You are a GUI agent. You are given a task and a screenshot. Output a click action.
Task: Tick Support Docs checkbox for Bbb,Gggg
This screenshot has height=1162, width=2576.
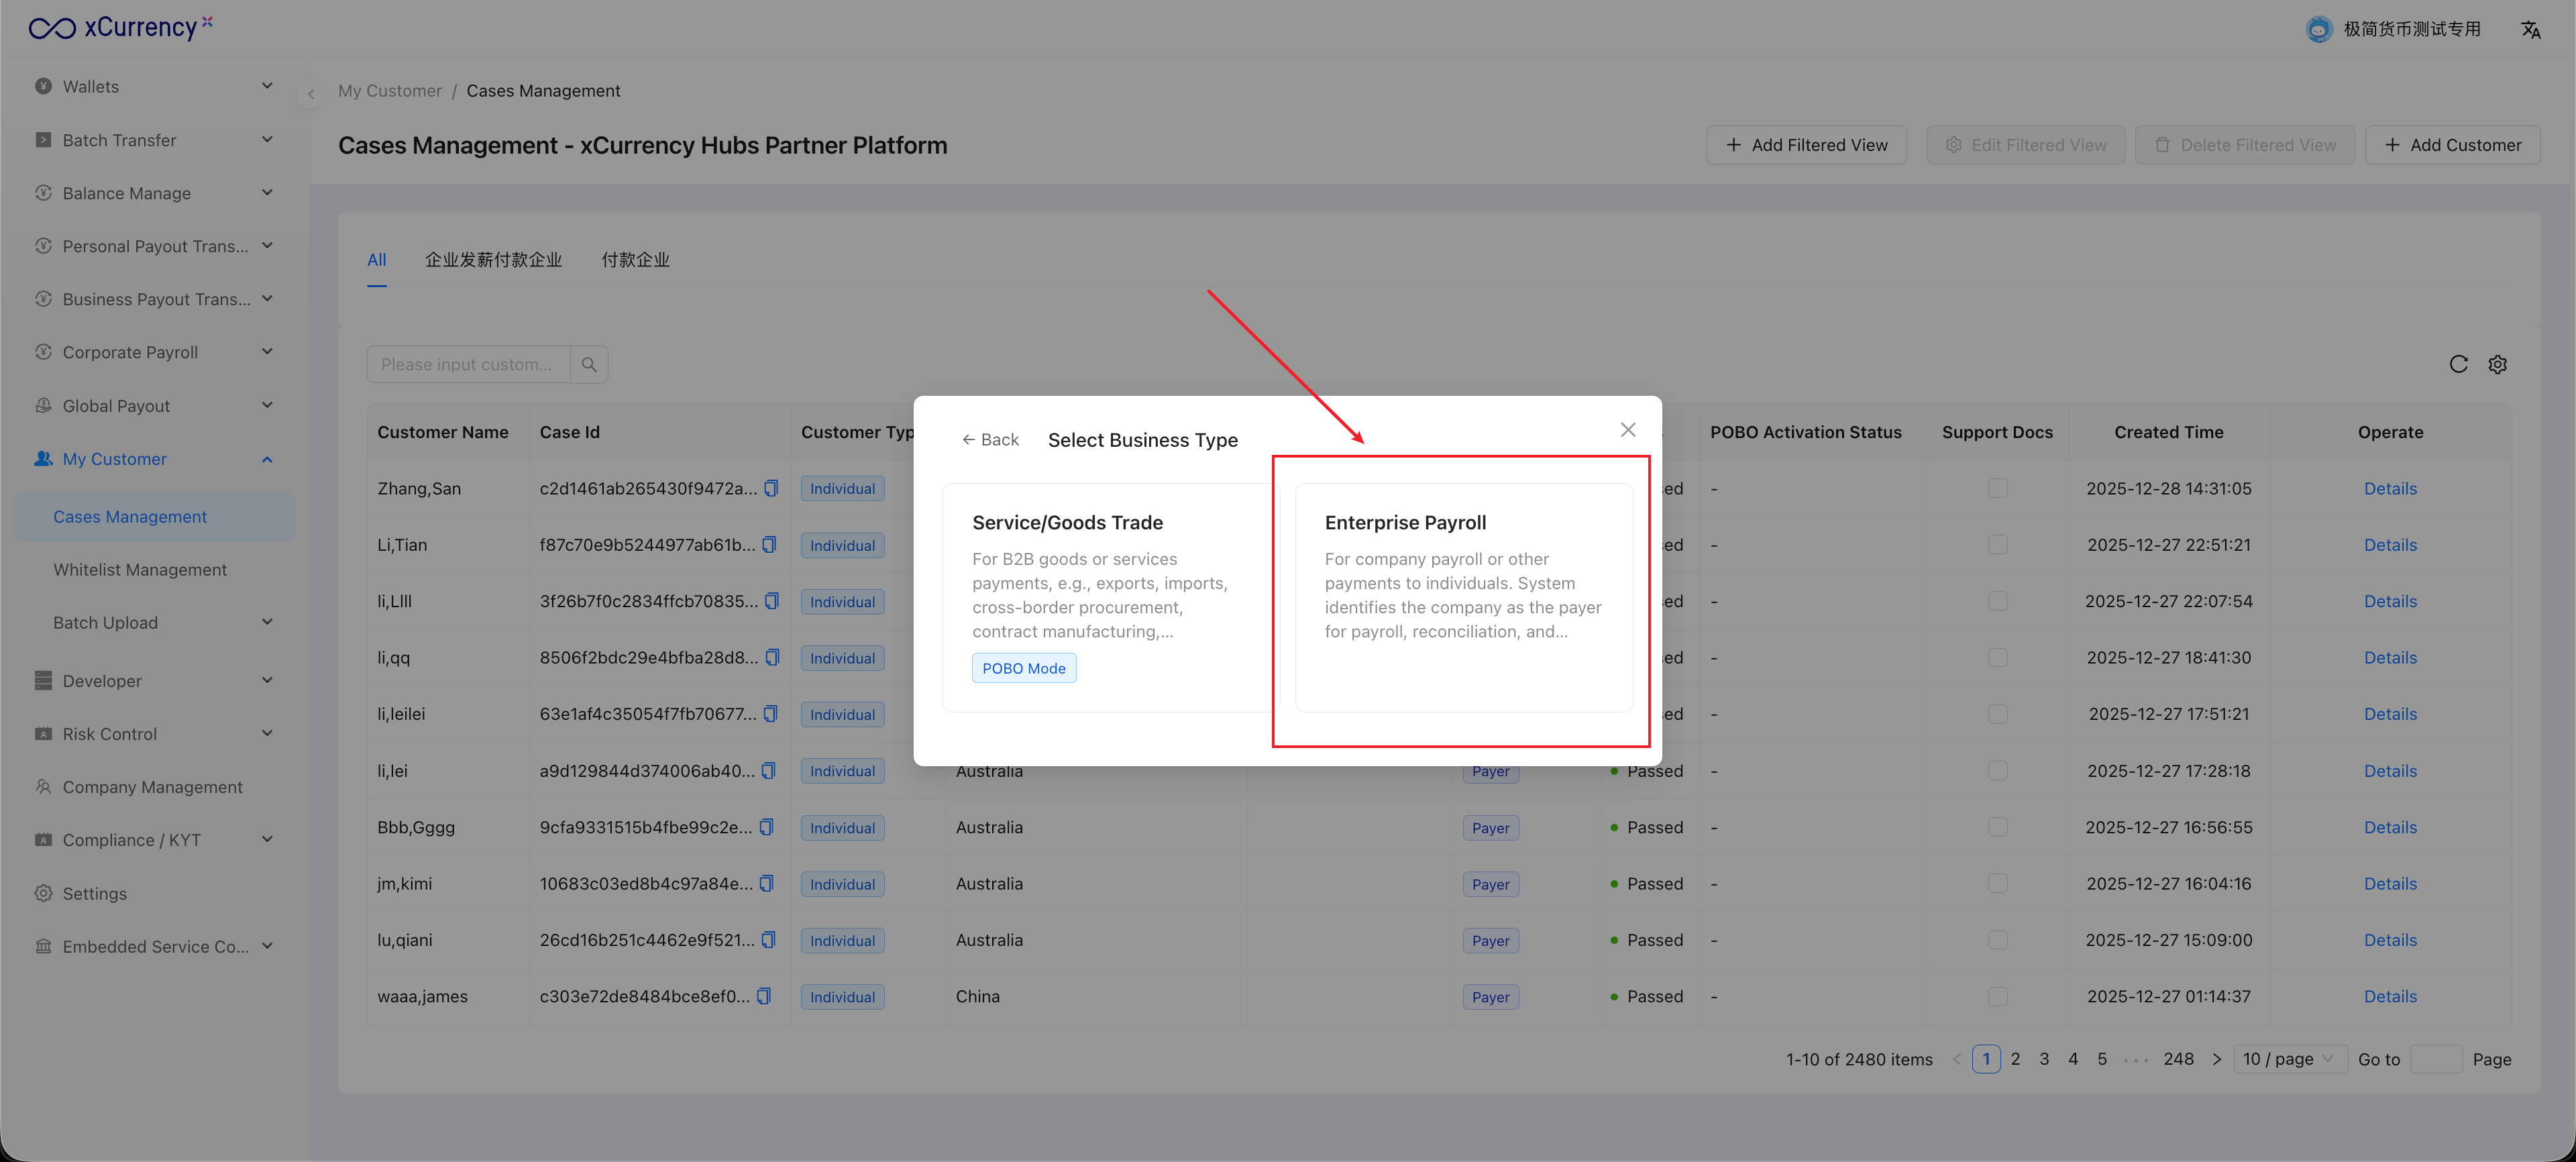(1997, 827)
